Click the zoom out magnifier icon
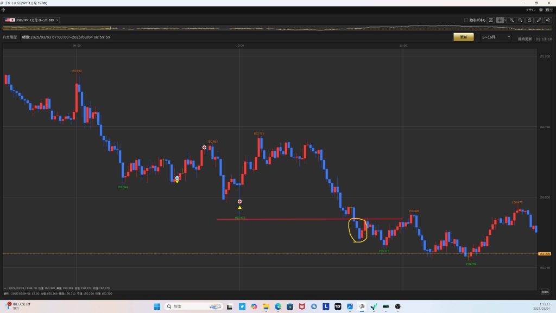The width and height of the screenshot is (556, 313). tap(520, 20)
